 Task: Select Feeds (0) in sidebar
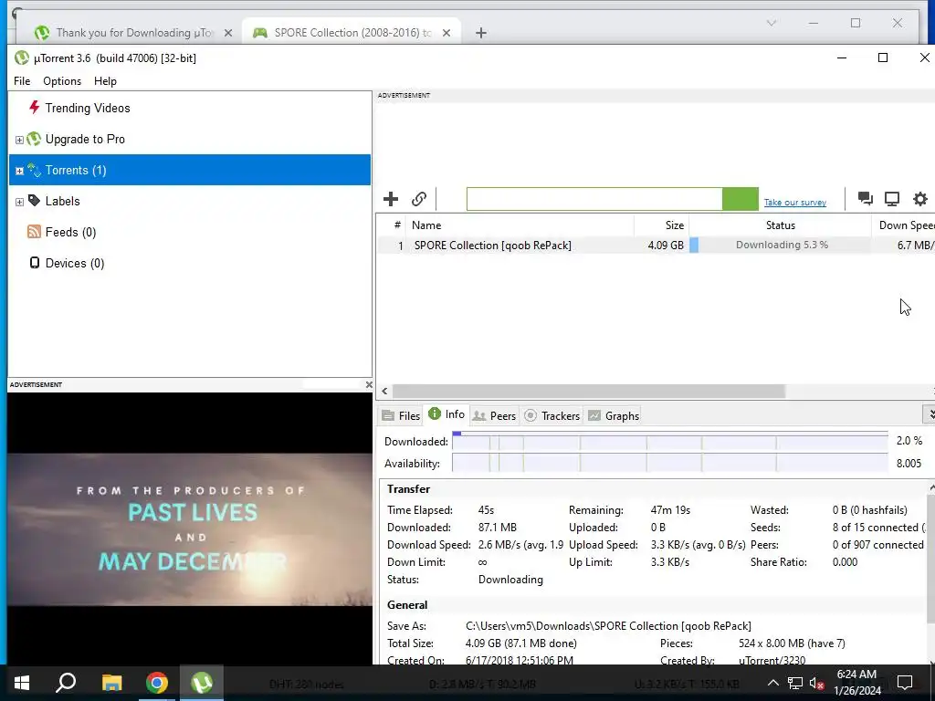tap(190, 232)
